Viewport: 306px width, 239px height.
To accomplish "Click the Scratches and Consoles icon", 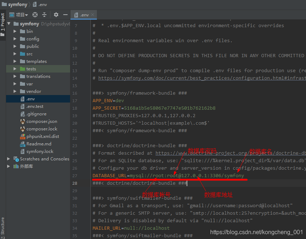I will click(x=16, y=159).
